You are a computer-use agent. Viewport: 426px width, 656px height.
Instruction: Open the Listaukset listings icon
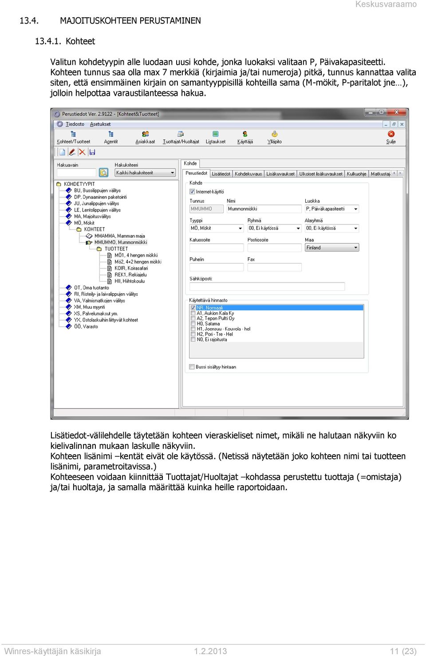click(x=215, y=134)
